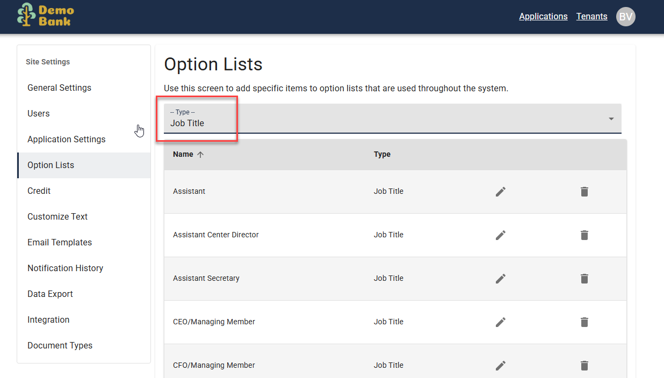Edit the Assistant Center Director entry
Screen dimensions: 664x378
(x=501, y=235)
